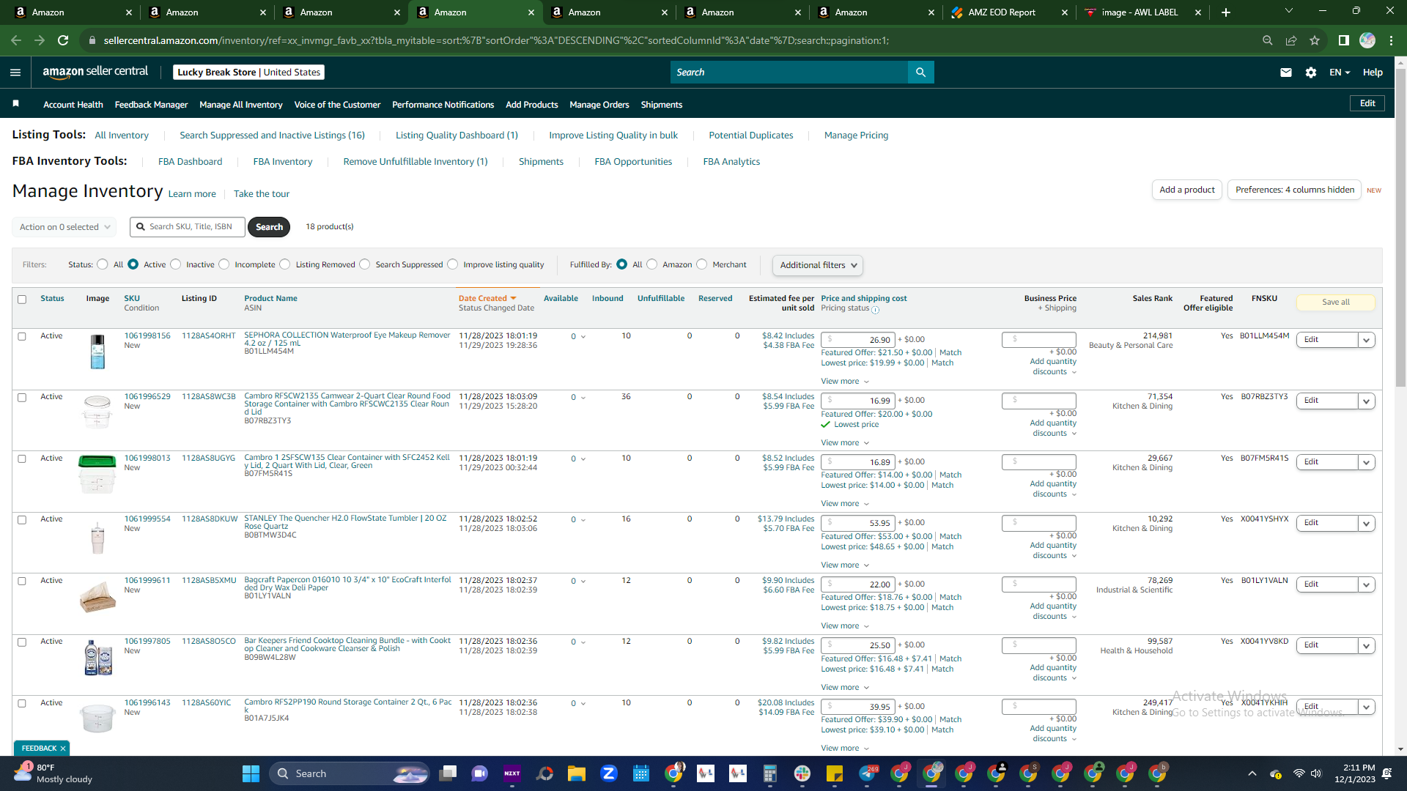Click the black Search button by SKU field
1407x791 pixels.
pos(269,227)
